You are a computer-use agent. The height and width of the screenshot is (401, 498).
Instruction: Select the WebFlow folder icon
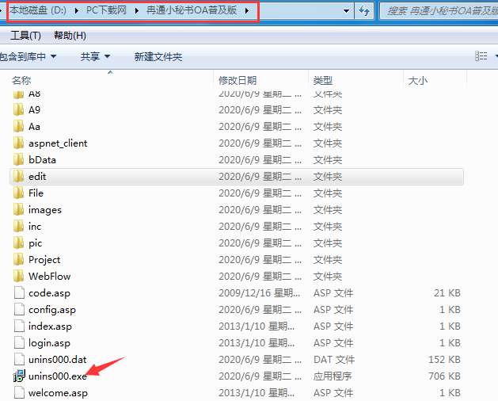click(19, 276)
